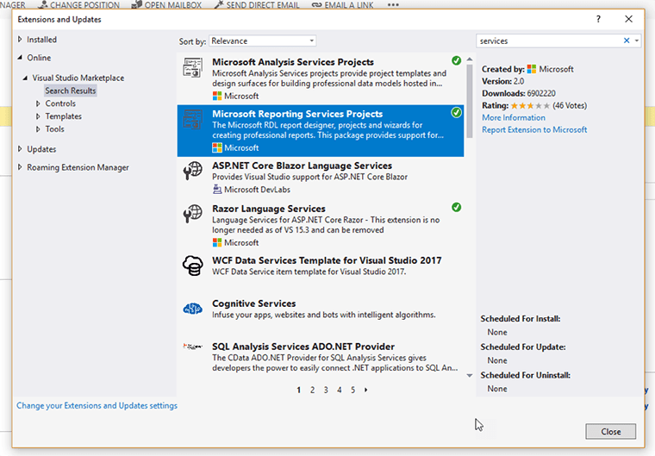The image size is (655, 456).
Task: Expand the Controls category under Marketplace
Action: point(38,103)
